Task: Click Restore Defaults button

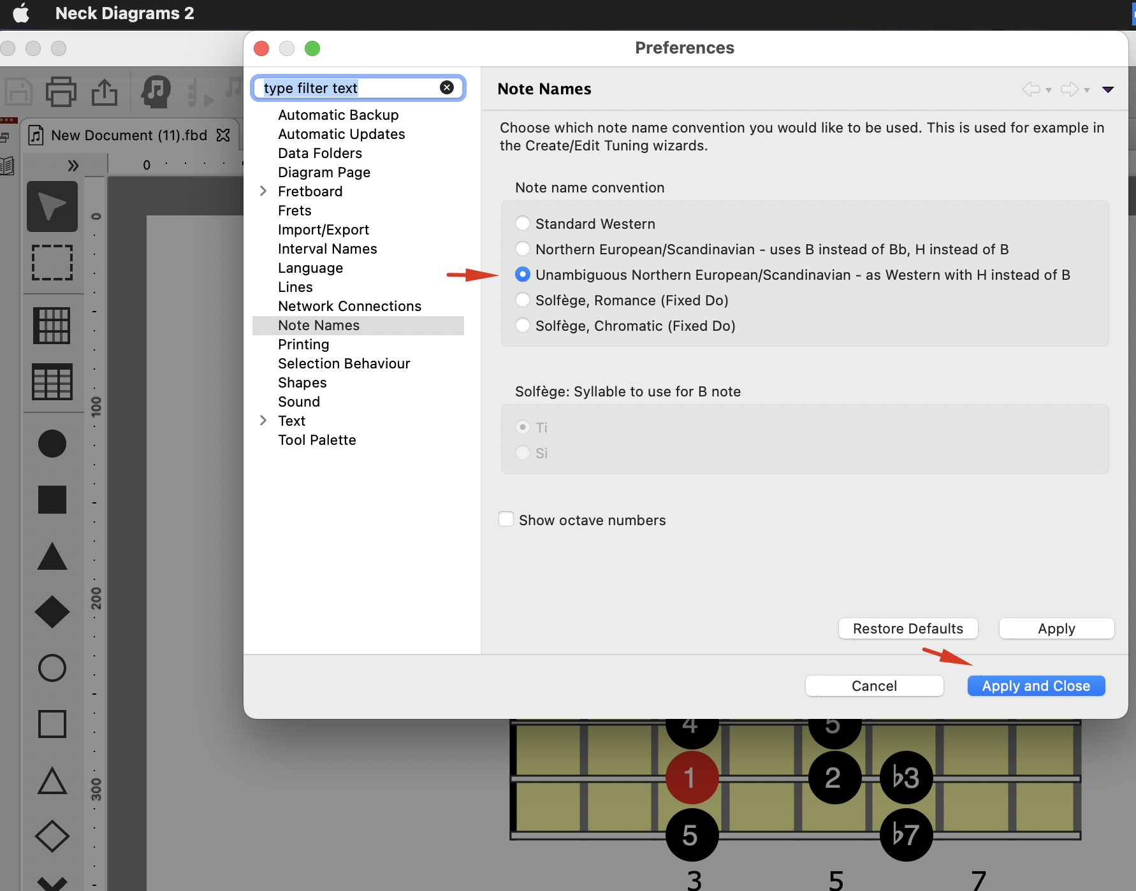Action: point(908,628)
